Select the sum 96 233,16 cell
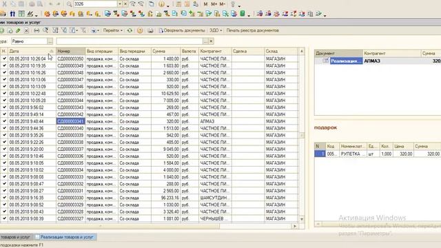Screen dimensions: 441x248 pos(165,198)
